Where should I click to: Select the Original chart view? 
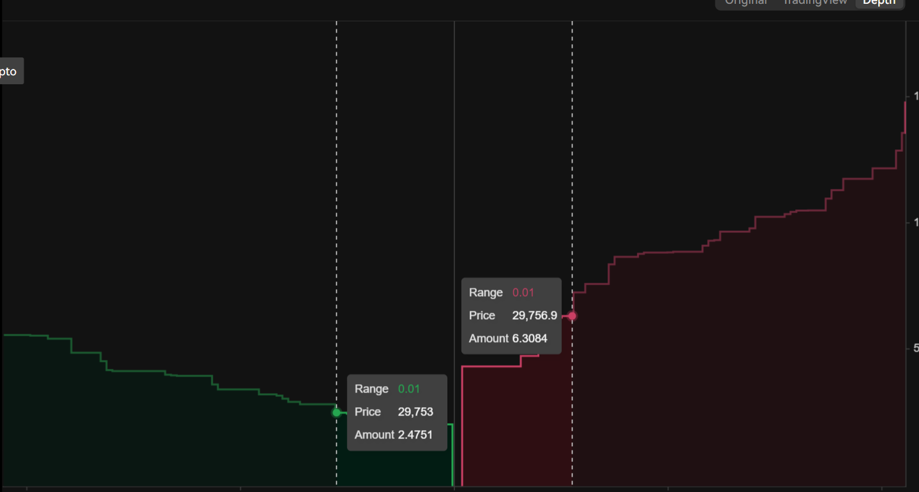coord(747,3)
